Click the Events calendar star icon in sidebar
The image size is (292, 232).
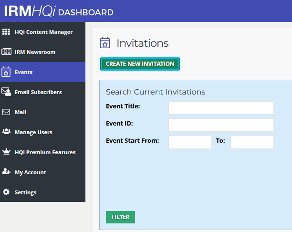coord(6,72)
